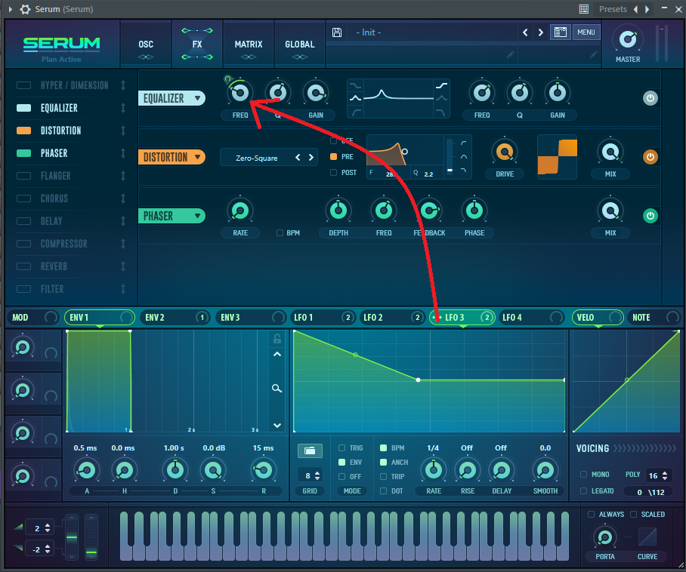Click the distortion DRIVE knob

(505, 152)
